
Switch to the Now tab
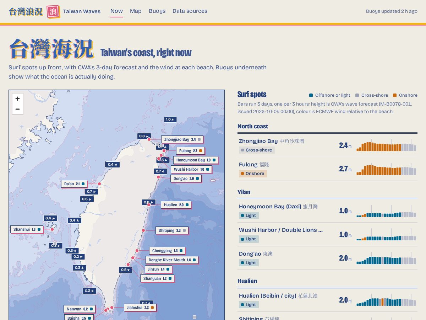116,11
